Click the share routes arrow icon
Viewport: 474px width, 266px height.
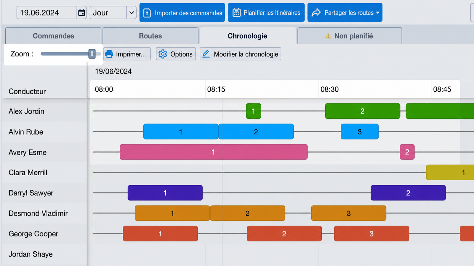[x=316, y=13]
